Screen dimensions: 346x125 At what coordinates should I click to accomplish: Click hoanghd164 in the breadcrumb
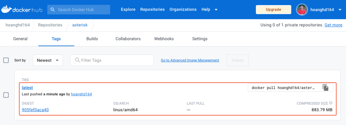18,25
